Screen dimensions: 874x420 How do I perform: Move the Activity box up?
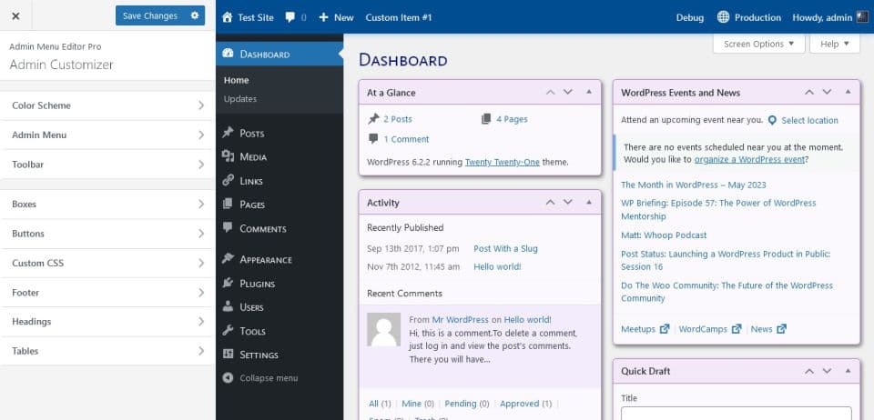click(x=550, y=203)
